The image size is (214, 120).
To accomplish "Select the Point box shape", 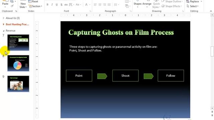I will [79, 76].
